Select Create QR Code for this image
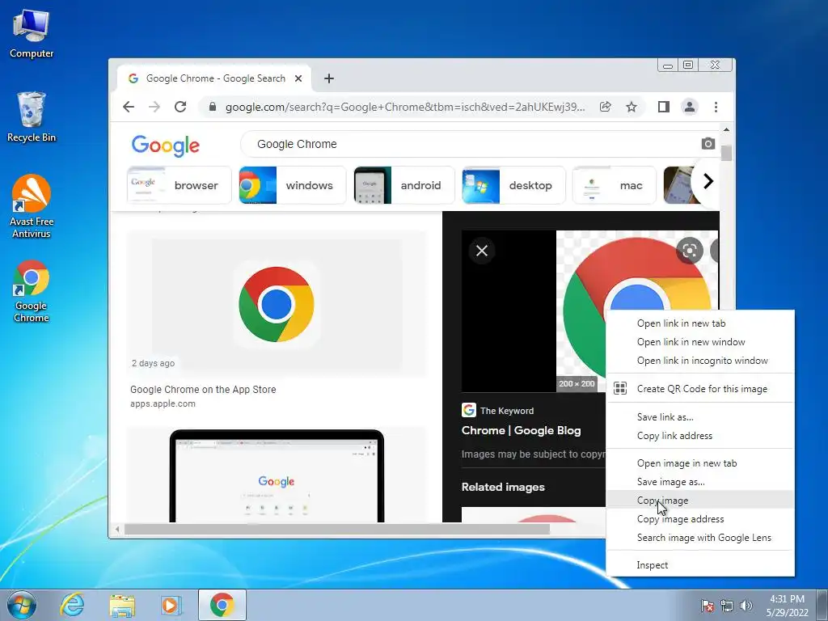The image size is (828, 621). pos(700,389)
